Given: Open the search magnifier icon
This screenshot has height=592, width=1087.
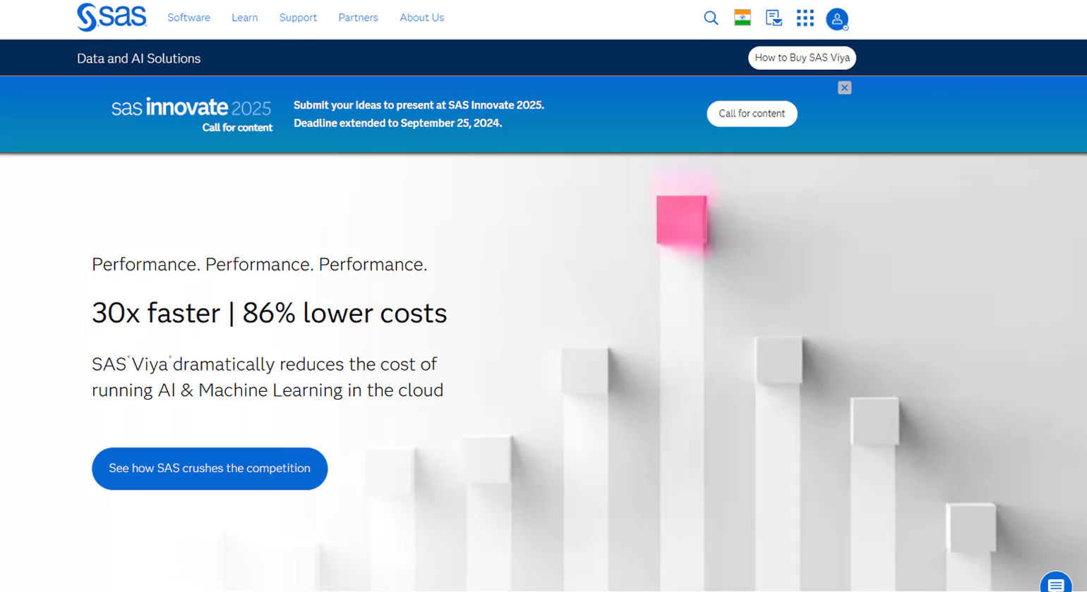Looking at the screenshot, I should coord(711,18).
